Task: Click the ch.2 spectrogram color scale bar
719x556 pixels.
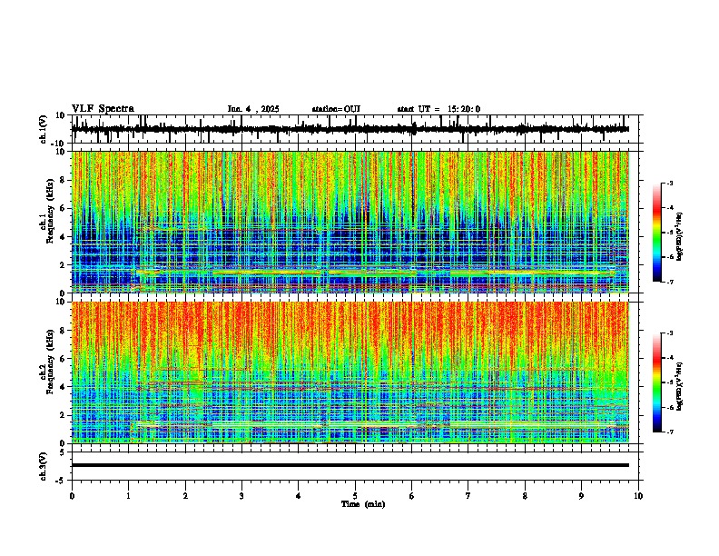Action: point(657,382)
